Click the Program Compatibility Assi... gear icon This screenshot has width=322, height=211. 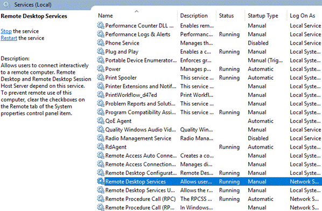[x=101, y=112]
